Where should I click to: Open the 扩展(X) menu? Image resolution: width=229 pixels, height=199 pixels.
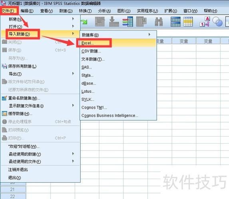171,11
